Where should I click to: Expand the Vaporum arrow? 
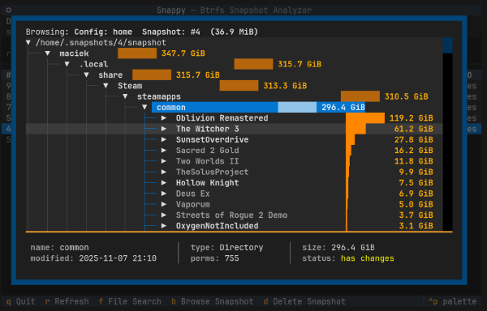pyautogui.click(x=164, y=204)
